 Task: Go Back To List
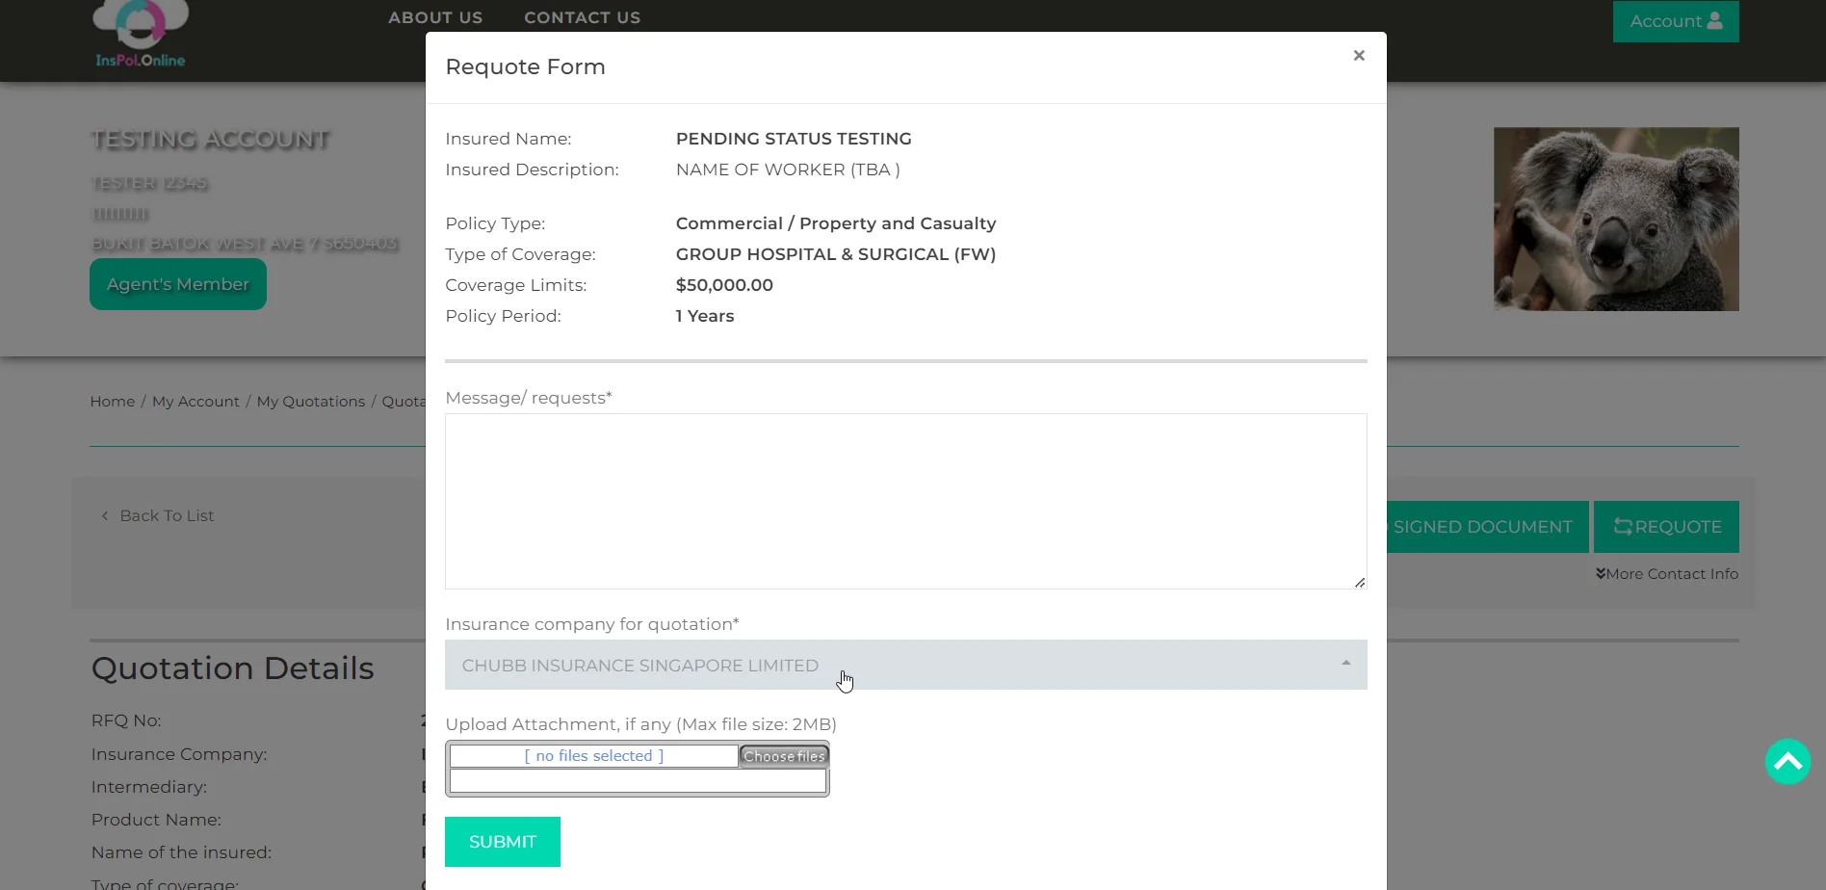pos(158,516)
